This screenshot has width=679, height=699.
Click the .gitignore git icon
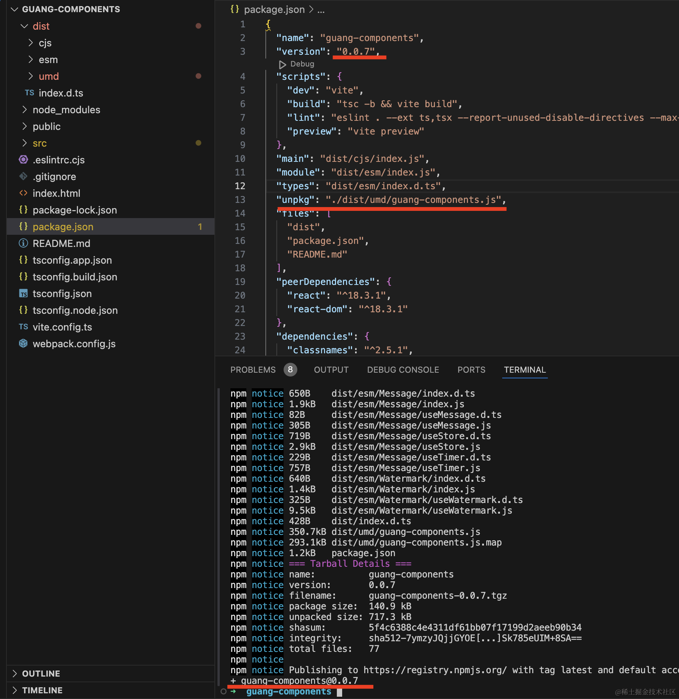[x=23, y=176]
